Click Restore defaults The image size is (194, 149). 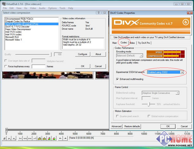point(132,126)
